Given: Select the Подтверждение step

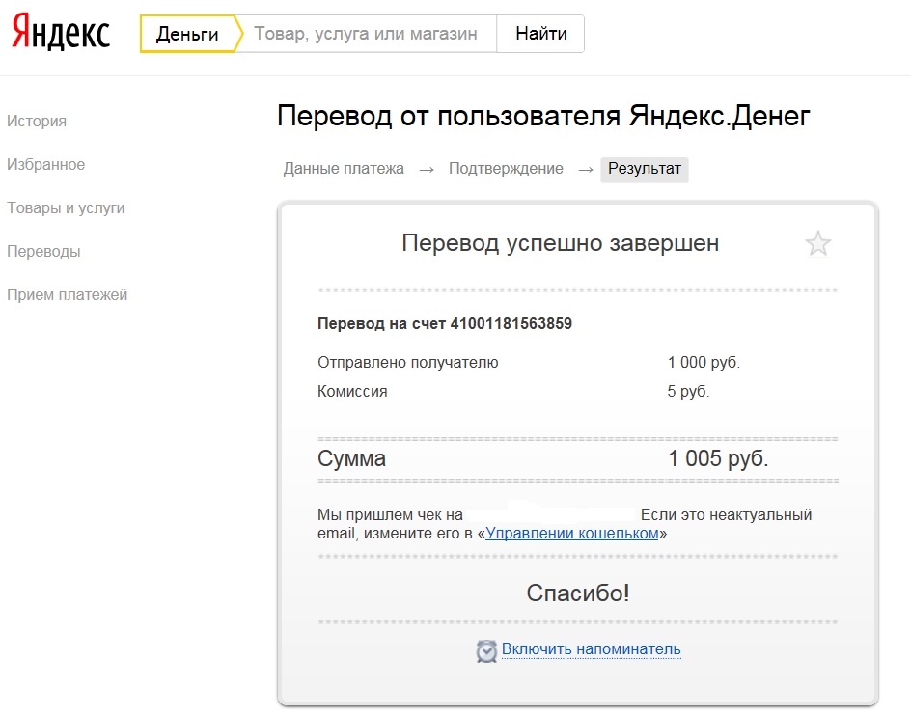Looking at the screenshot, I should (506, 169).
